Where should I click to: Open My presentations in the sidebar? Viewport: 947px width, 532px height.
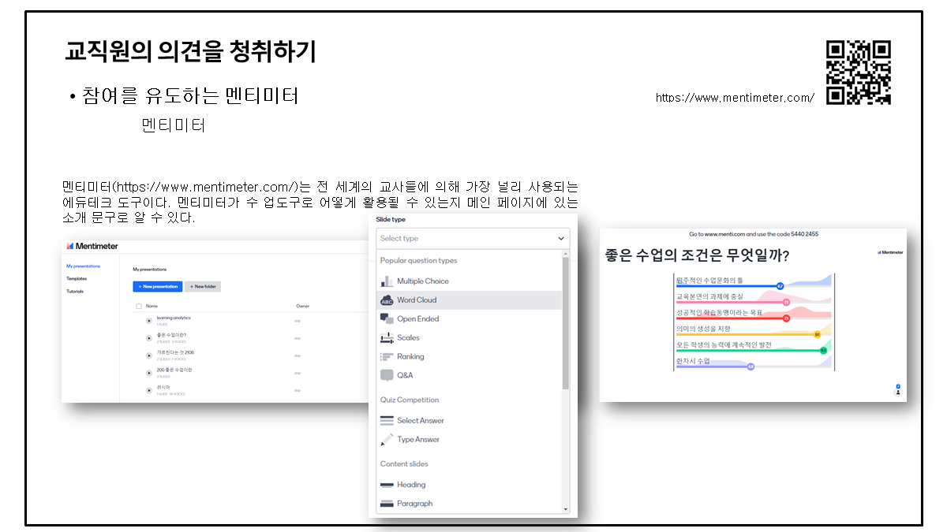pyautogui.click(x=83, y=266)
